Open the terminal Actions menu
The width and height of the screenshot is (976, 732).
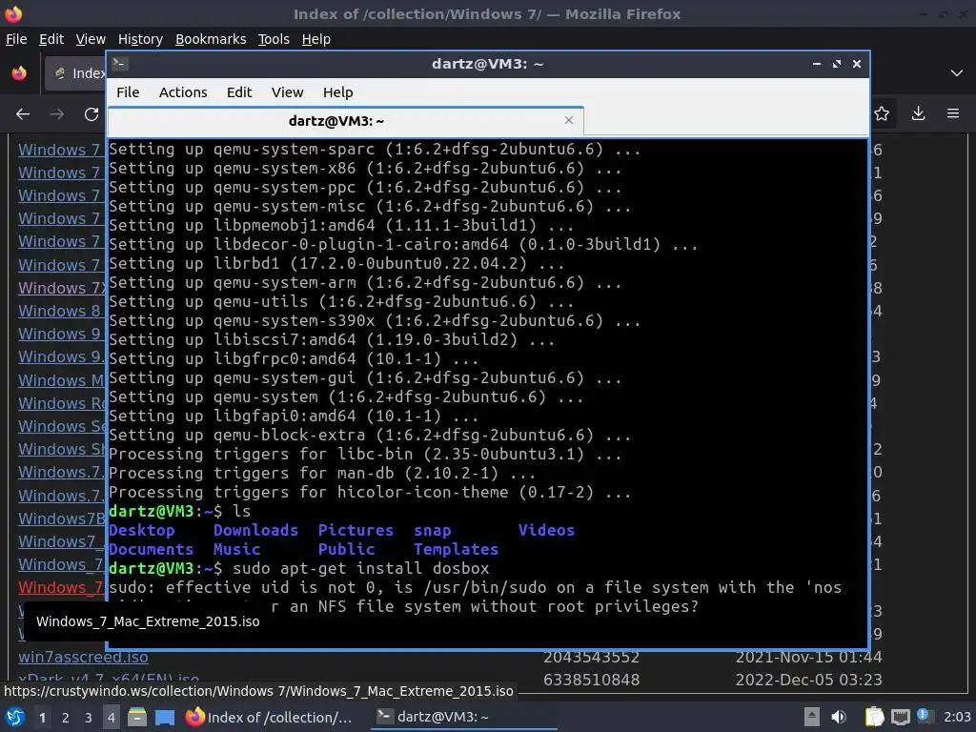coord(183,92)
